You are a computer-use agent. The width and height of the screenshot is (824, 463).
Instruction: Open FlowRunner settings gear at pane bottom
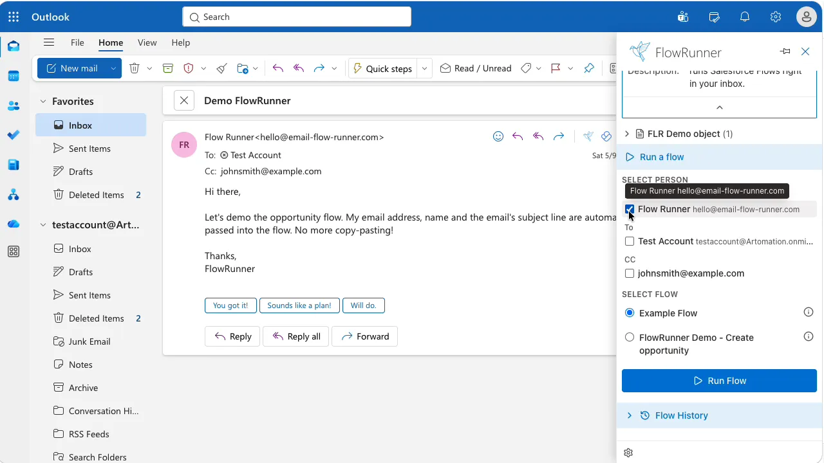(628, 453)
